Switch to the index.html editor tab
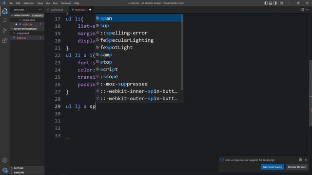 click(x=57, y=10)
